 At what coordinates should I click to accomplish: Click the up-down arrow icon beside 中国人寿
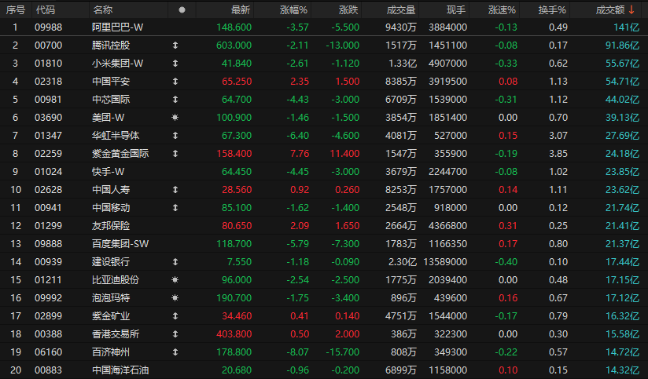175,190
